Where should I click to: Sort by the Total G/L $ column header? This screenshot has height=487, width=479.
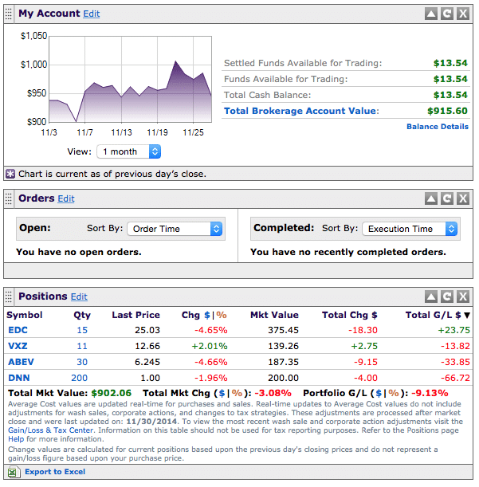coord(438,315)
